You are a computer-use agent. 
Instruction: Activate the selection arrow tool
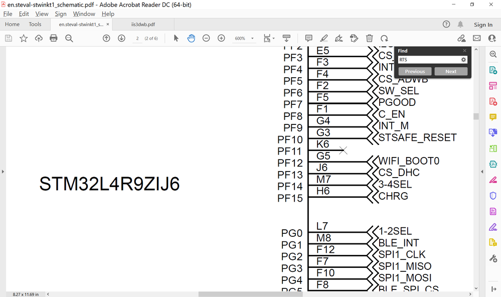(176, 38)
